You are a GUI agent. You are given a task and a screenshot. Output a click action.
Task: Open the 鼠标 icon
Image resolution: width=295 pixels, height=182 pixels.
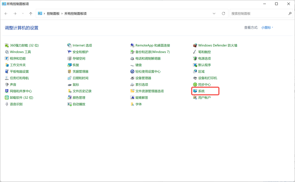[x=69, y=85]
